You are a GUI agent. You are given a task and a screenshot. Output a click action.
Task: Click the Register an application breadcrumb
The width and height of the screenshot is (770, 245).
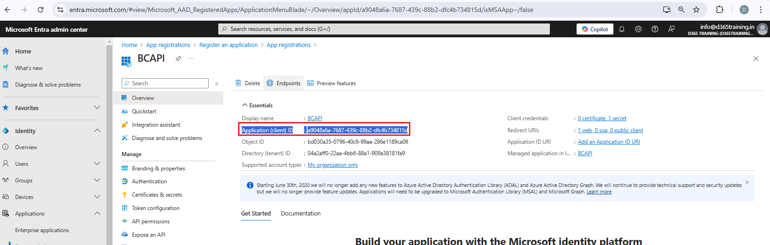(228, 45)
